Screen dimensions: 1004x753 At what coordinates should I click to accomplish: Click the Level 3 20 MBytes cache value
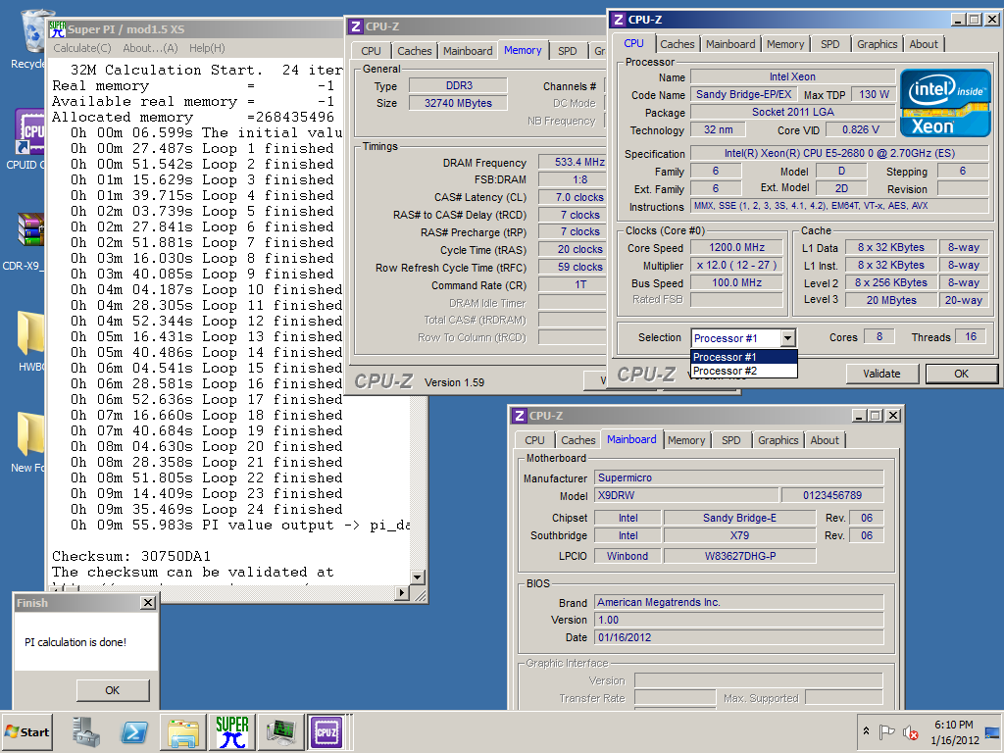[891, 300]
